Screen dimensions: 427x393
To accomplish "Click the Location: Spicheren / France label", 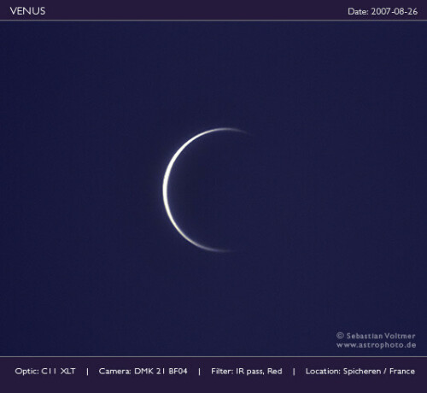I will click(x=360, y=371).
